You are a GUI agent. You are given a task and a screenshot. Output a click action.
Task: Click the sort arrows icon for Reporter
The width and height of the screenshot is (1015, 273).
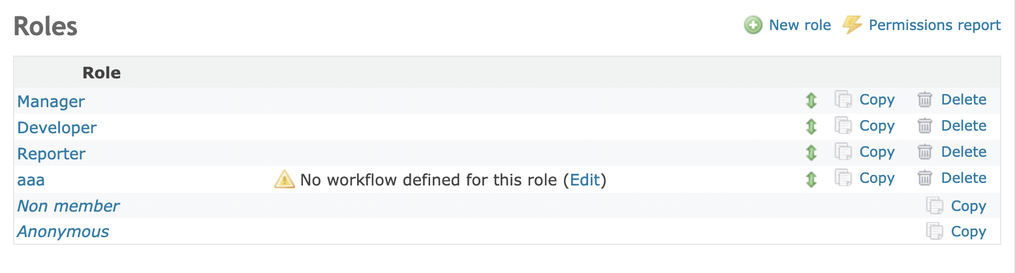[811, 153]
